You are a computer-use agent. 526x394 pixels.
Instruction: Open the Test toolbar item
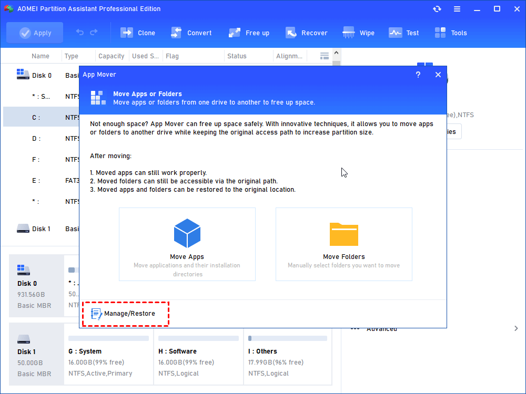click(403, 33)
